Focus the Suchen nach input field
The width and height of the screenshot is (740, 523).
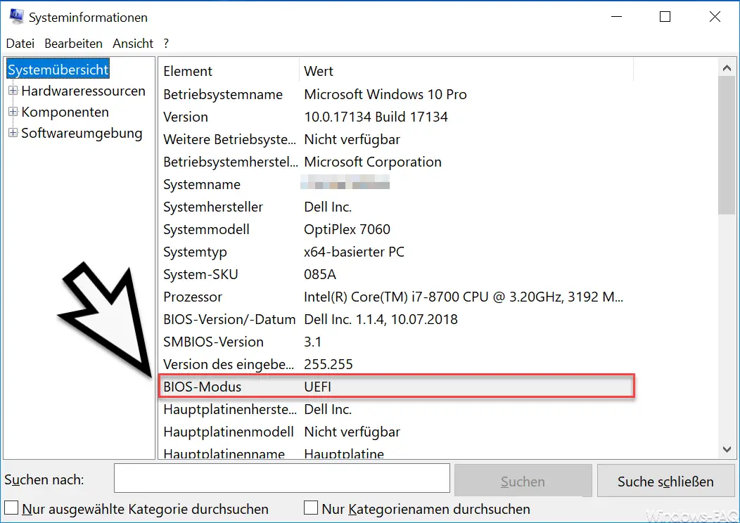(282, 478)
